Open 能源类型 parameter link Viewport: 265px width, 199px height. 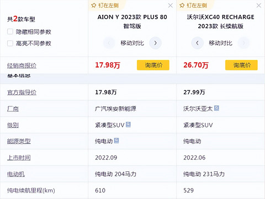[19, 141]
